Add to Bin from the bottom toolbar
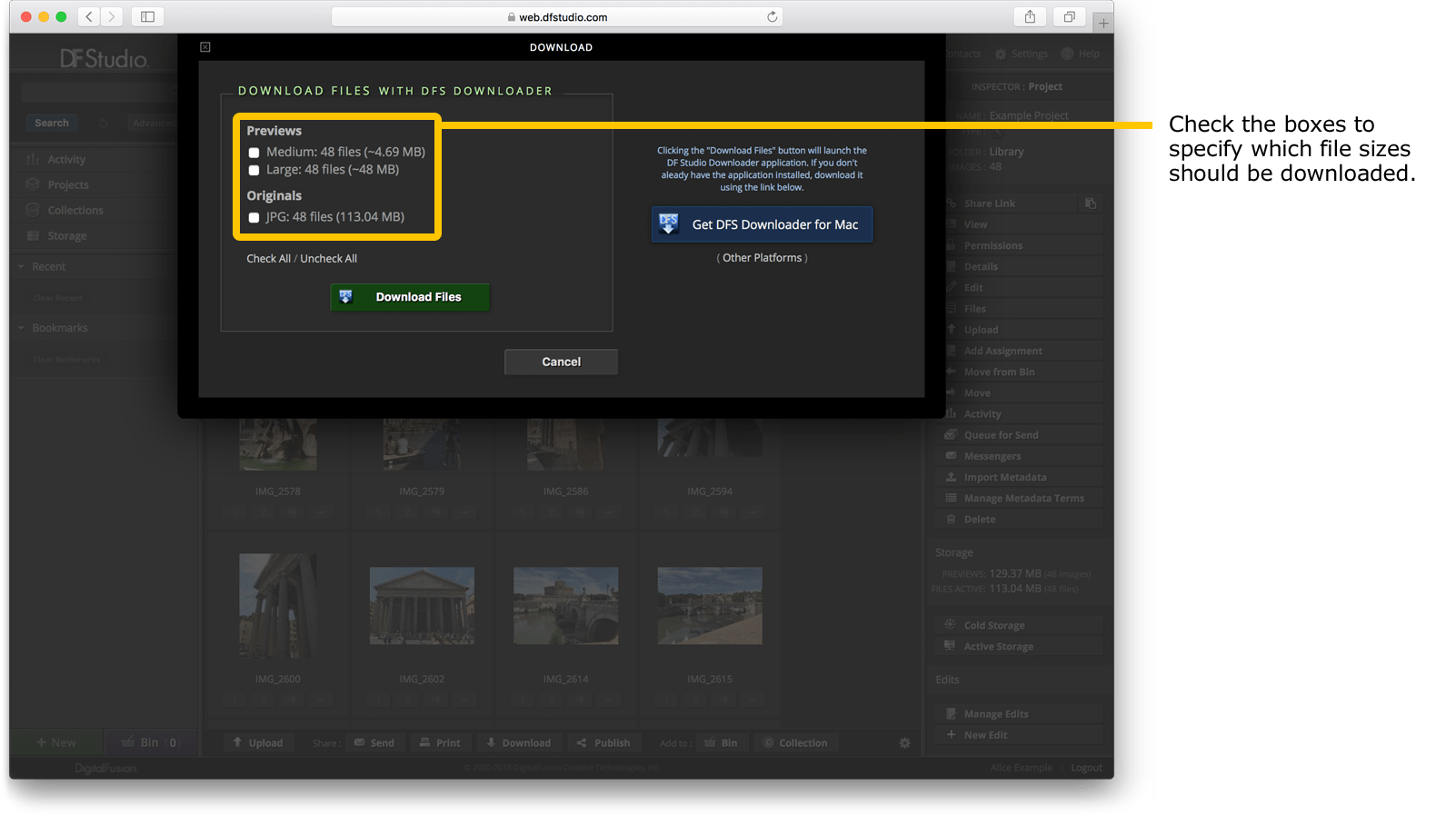The height and width of the screenshot is (814, 1436). [721, 742]
